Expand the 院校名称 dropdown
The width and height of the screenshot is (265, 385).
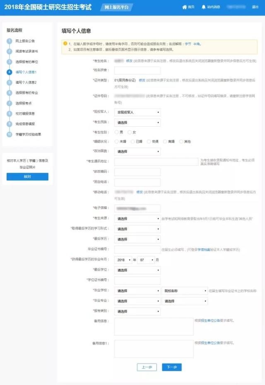click(x=185, y=291)
